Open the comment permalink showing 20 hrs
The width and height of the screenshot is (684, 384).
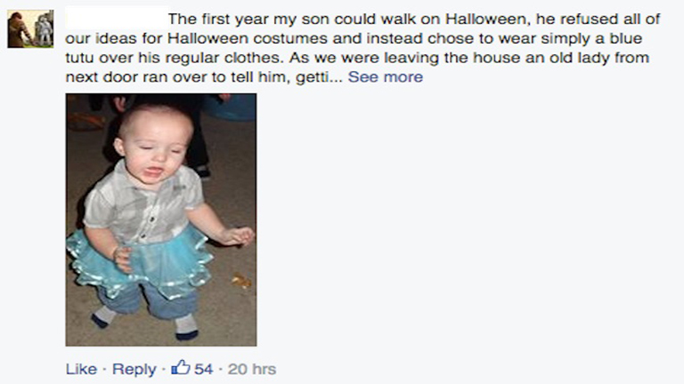point(252,369)
